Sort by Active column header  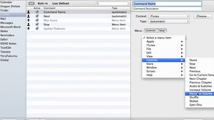[x=37, y=8]
